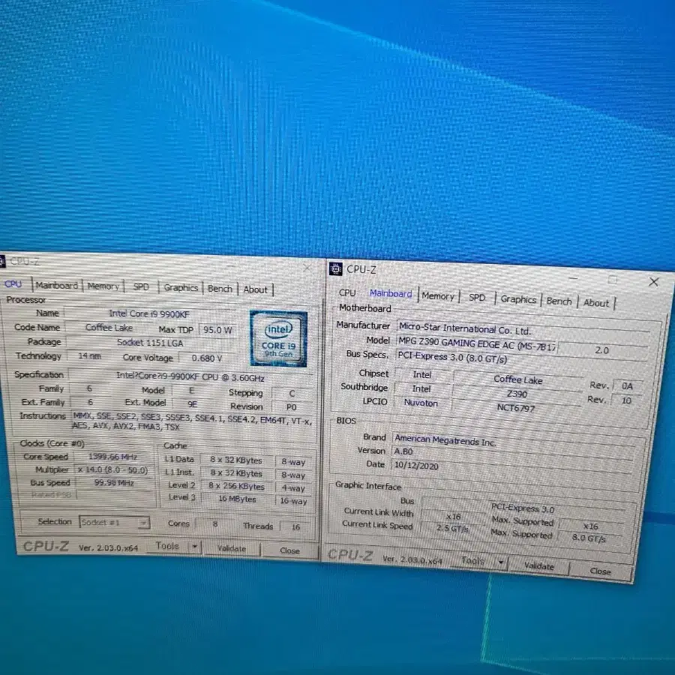
Task: Click the BIOS brand American Megatrends Inc.
Action: pos(512,441)
